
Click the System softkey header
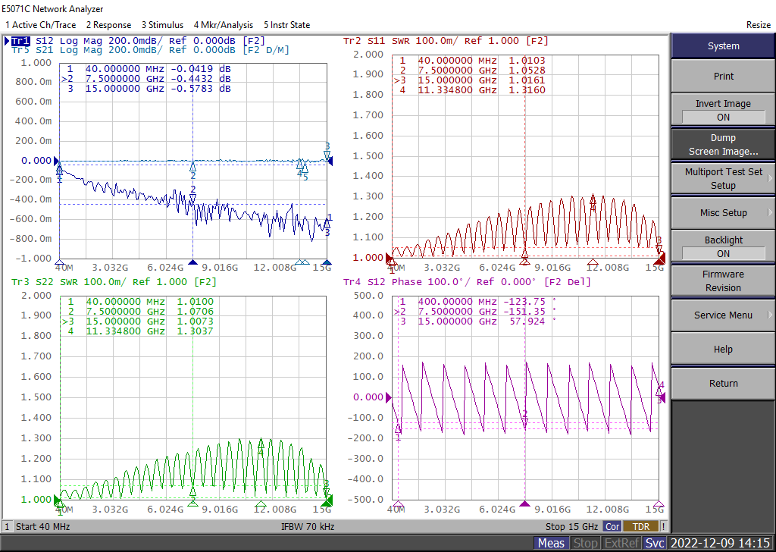pos(723,46)
